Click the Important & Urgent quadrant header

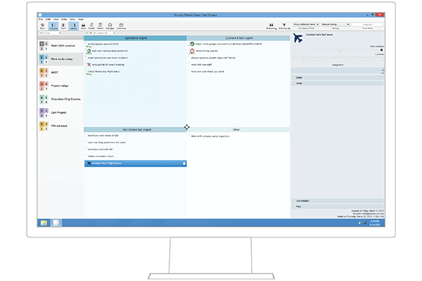(135, 38)
